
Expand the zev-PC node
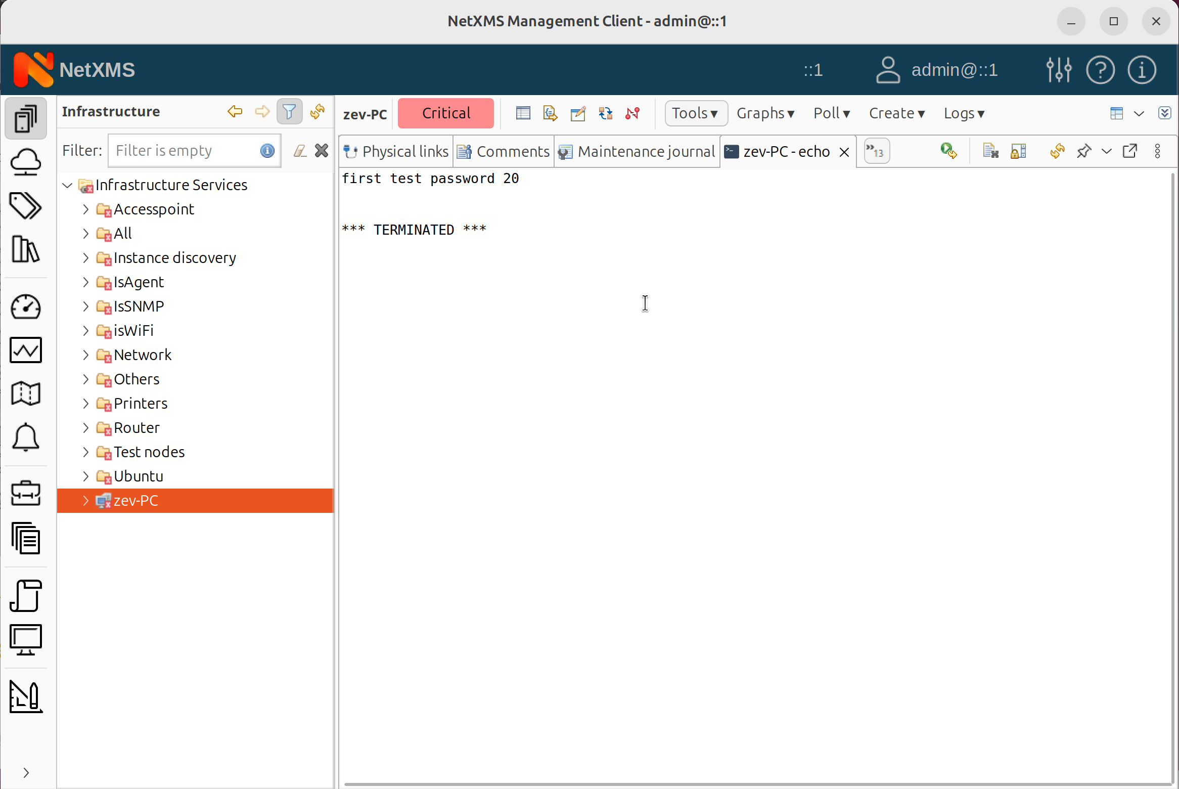coord(85,501)
